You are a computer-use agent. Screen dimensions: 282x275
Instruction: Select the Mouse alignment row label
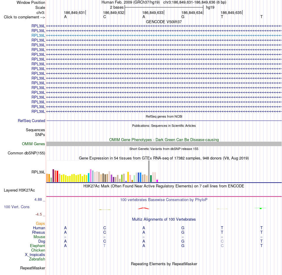click(x=39, y=237)
